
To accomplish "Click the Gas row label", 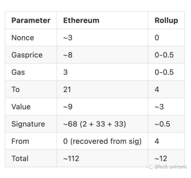I will pyautogui.click(x=18, y=72).
